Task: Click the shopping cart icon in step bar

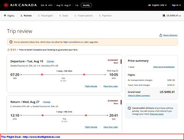Action: click(164, 16)
